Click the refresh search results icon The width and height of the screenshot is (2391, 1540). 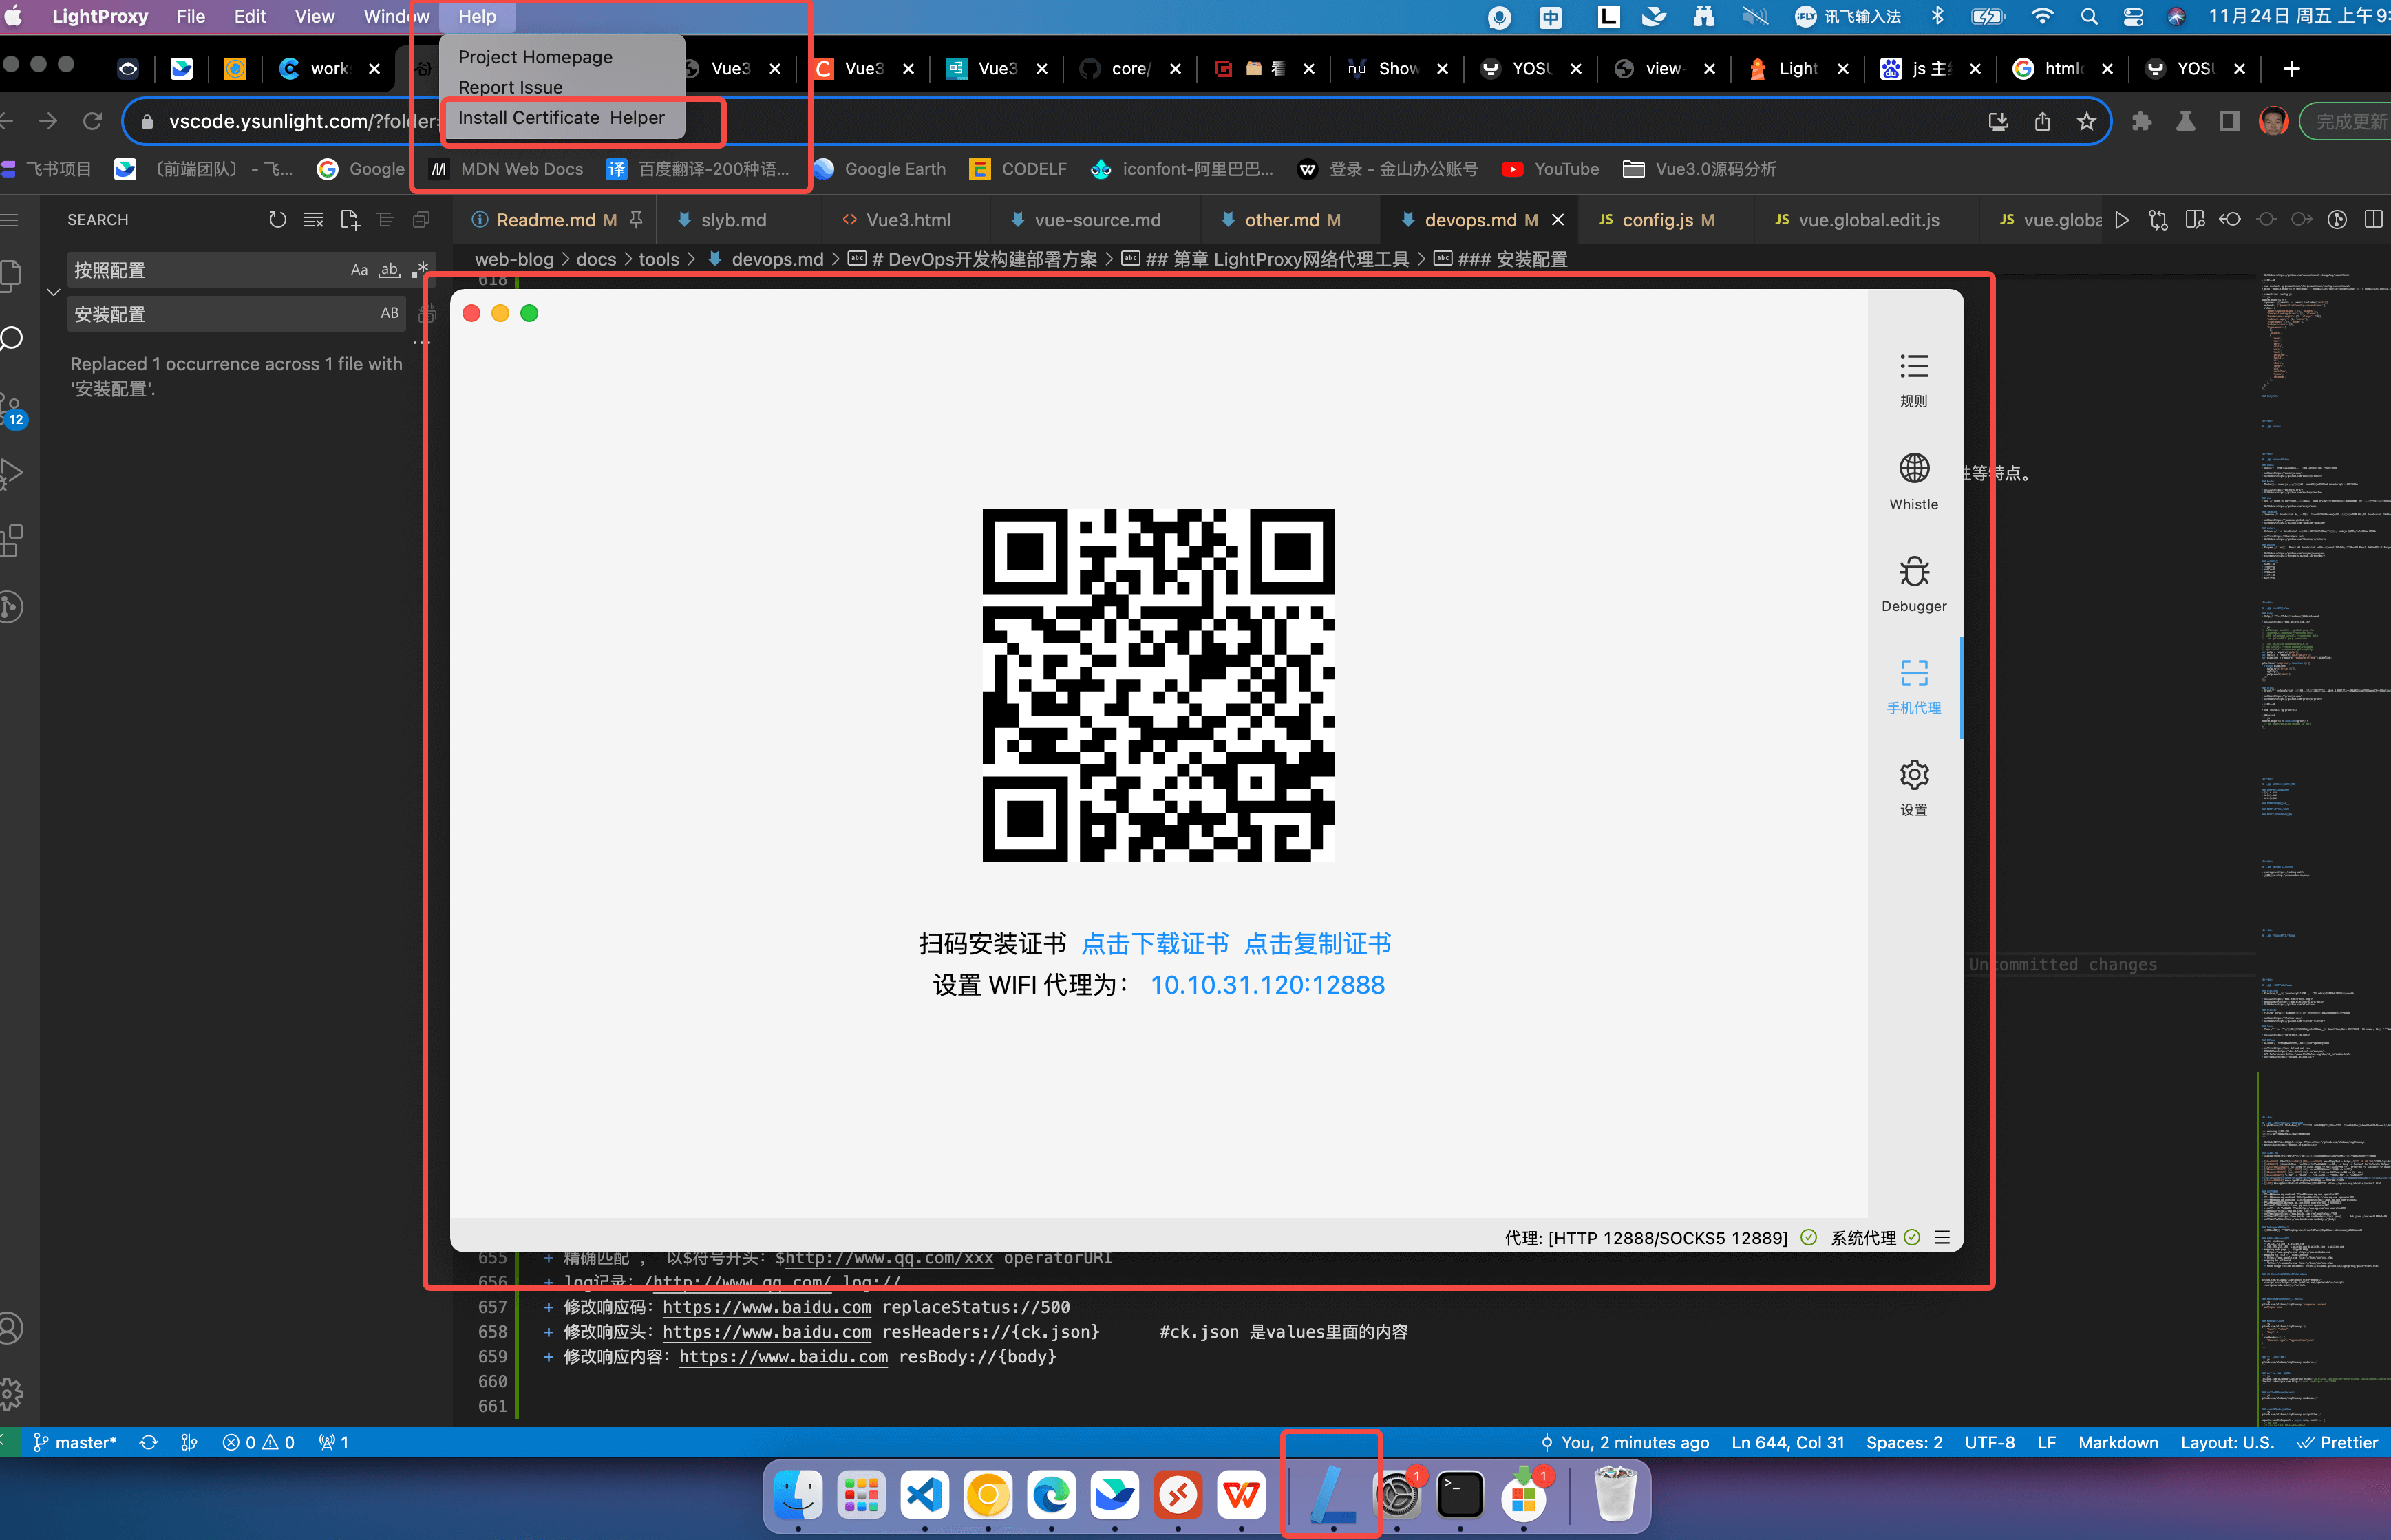(277, 220)
